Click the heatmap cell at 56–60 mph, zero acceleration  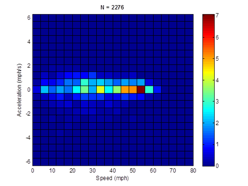point(149,89)
